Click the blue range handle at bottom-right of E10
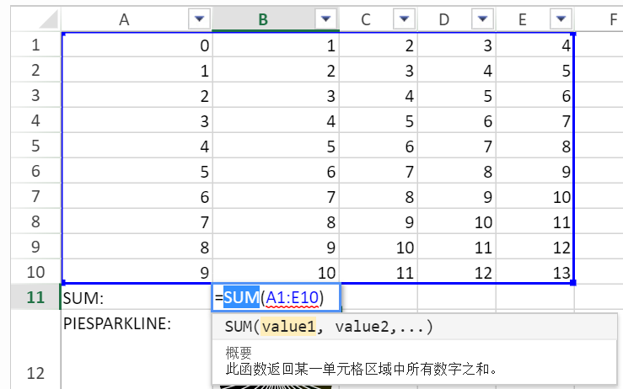The width and height of the screenshot is (623, 389). click(573, 283)
